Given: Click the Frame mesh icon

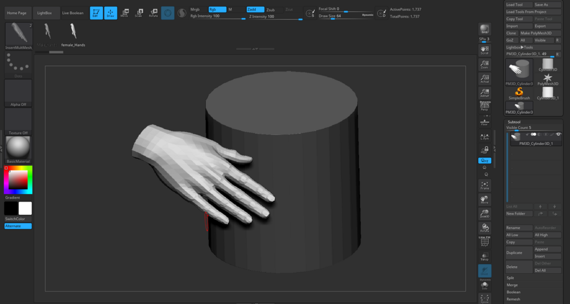Looking at the screenshot, I should coord(484,185).
